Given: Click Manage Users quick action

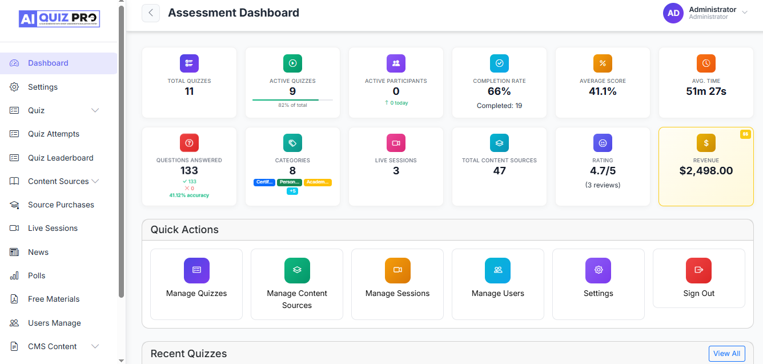Looking at the screenshot, I should point(498,284).
